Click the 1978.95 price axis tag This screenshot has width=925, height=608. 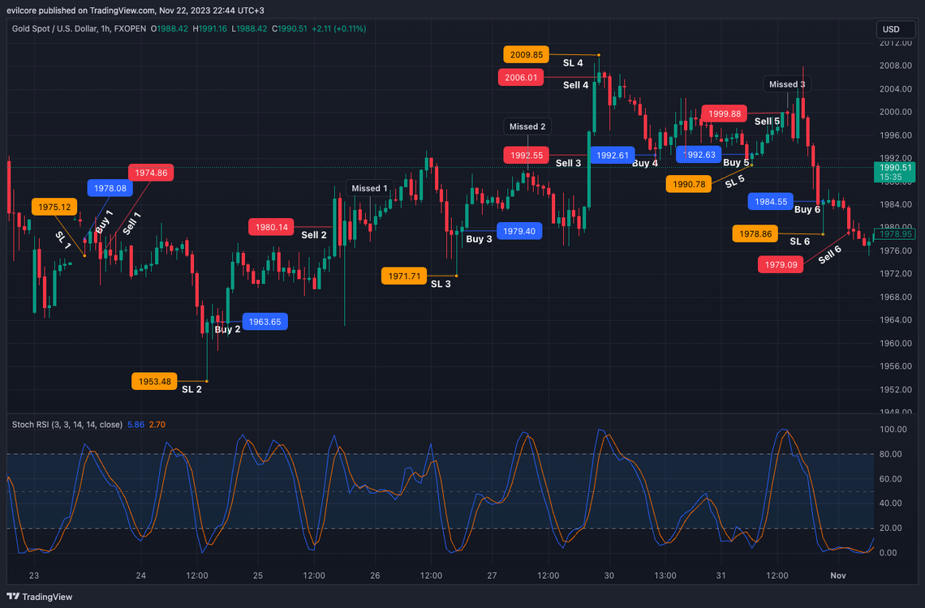tap(894, 234)
